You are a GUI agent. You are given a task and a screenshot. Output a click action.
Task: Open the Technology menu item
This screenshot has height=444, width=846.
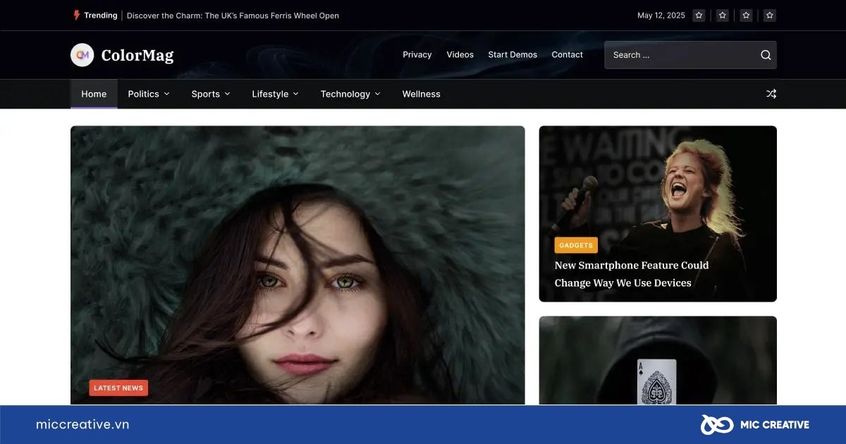point(345,94)
